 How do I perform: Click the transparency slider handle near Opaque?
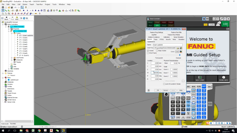point(180,55)
